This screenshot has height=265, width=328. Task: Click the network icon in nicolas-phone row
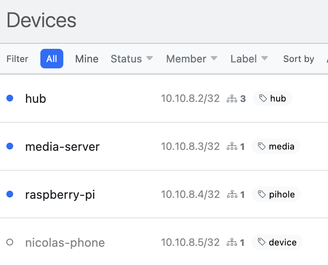tap(232, 242)
